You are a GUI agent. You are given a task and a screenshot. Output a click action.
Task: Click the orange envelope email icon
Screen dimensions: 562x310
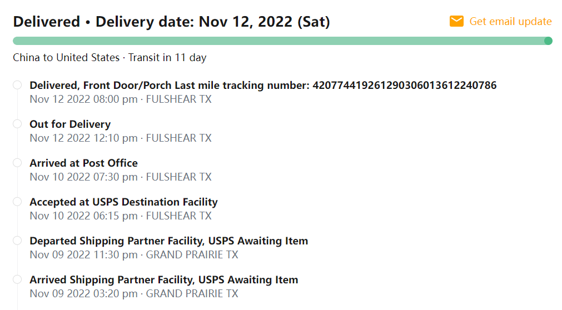click(x=456, y=22)
